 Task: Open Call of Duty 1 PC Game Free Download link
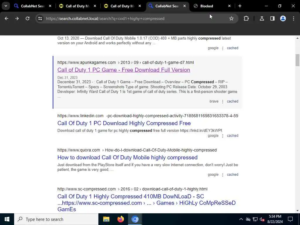click(124, 70)
